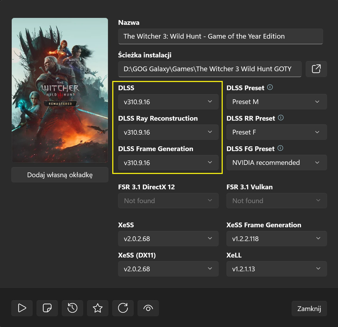Open the XeLL v1.2.1.13 dropdown
The width and height of the screenshot is (338, 327).
[x=276, y=269]
